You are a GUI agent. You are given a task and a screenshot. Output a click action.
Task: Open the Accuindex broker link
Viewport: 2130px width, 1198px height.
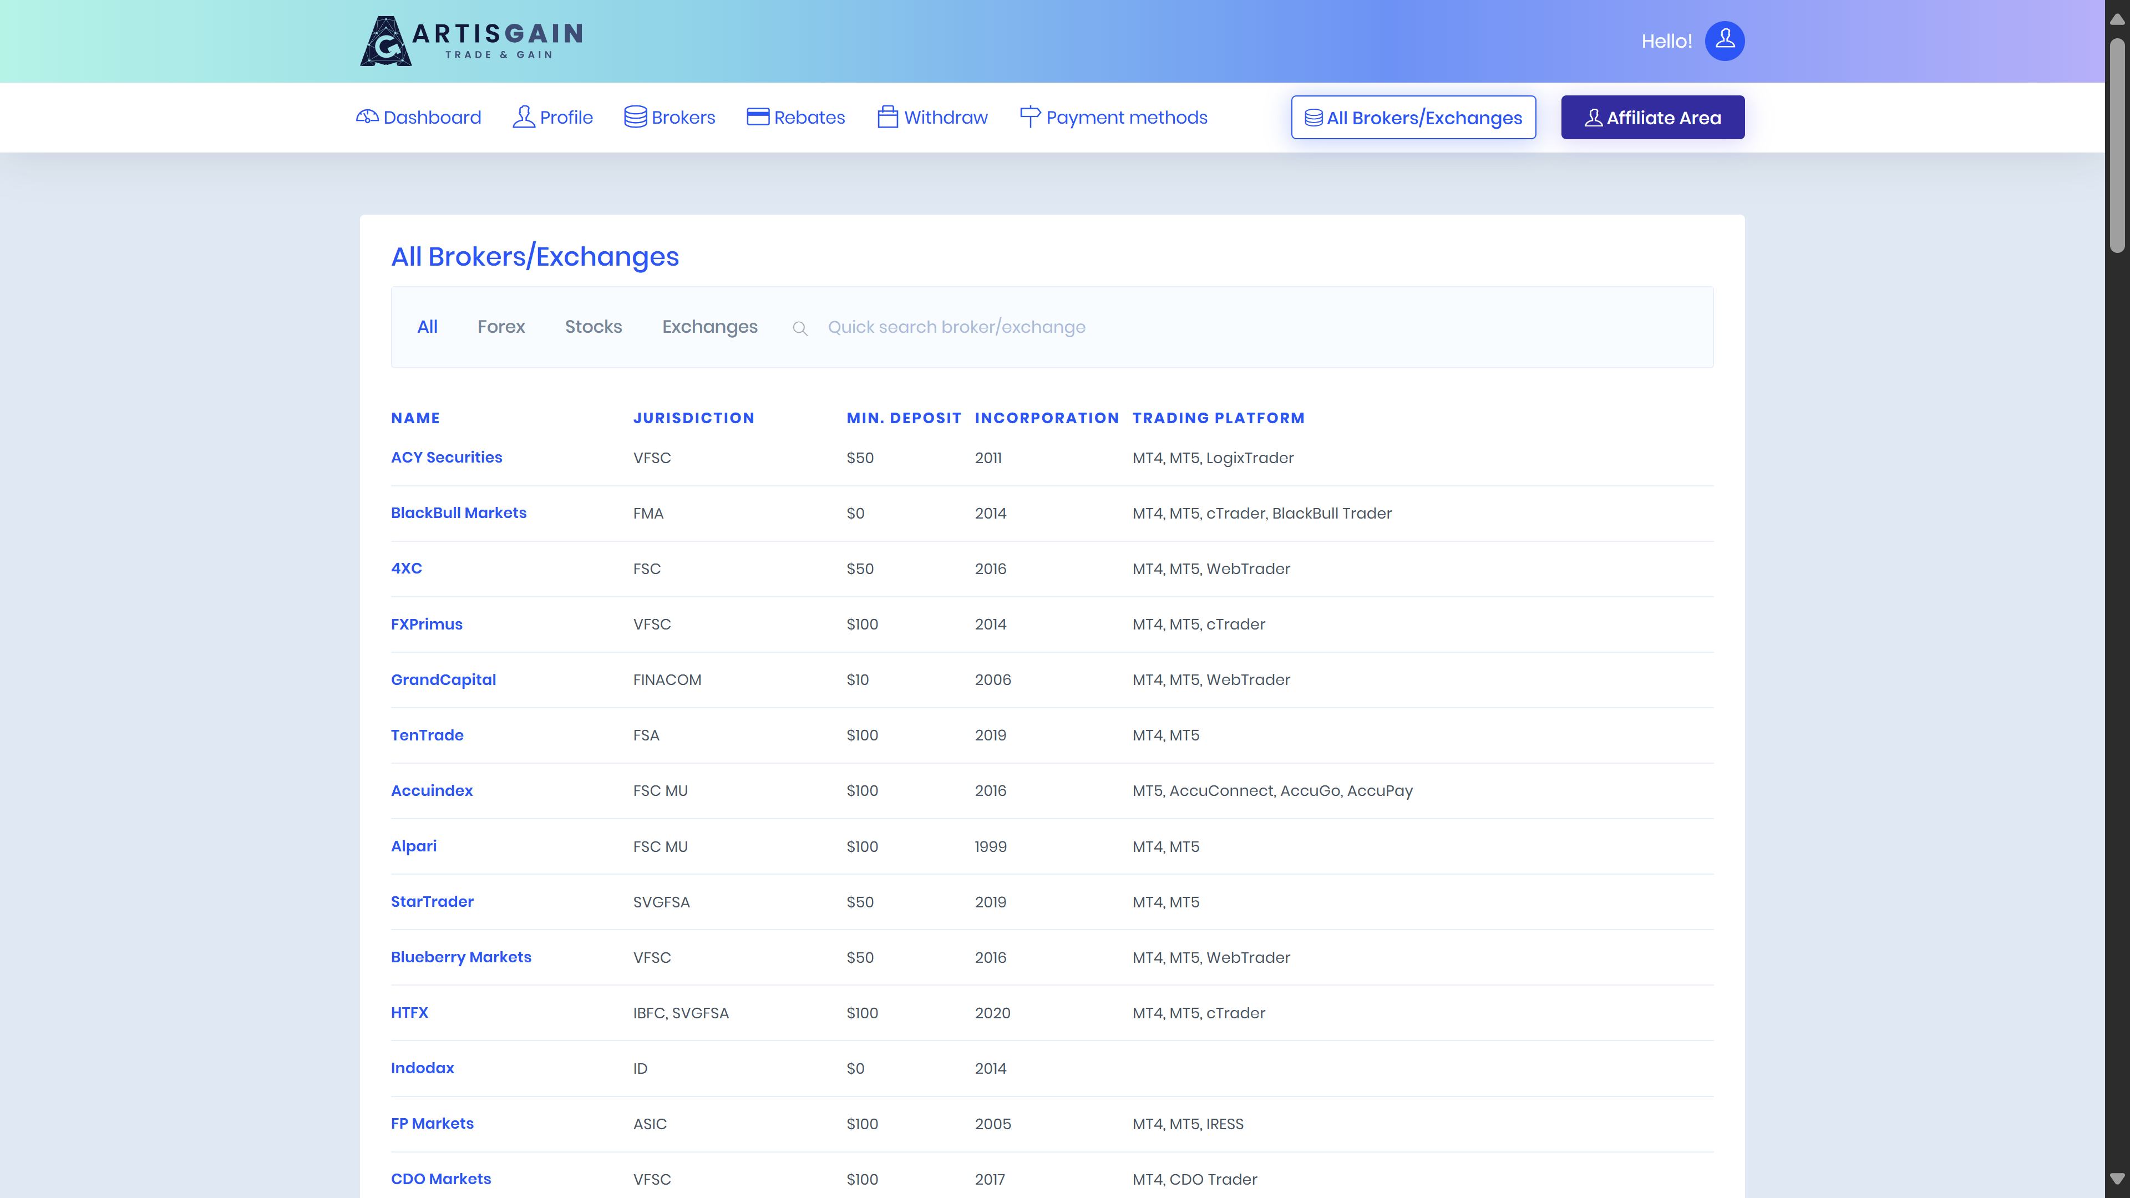point(432,790)
